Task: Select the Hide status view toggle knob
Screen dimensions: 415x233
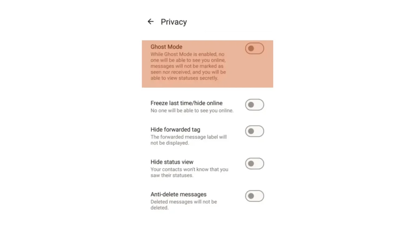Action: (x=250, y=163)
